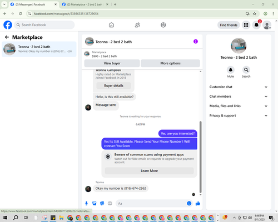Open site information icon in address bar
This screenshot has width=278, height=222.
pyautogui.click(x=29, y=14)
